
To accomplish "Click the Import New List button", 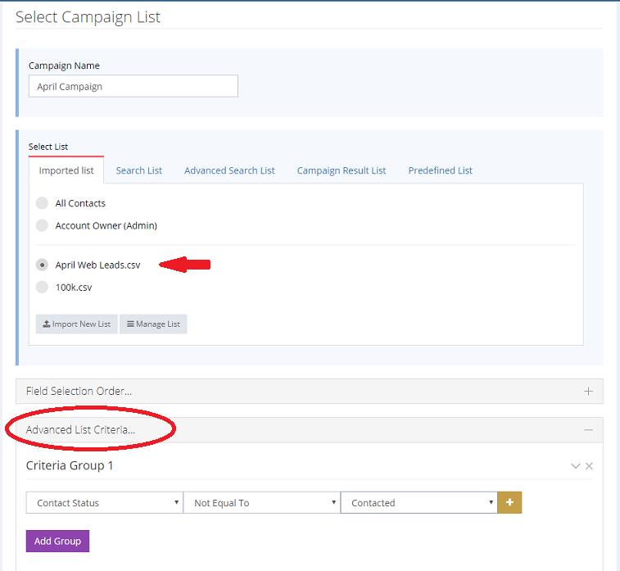I will point(77,324).
